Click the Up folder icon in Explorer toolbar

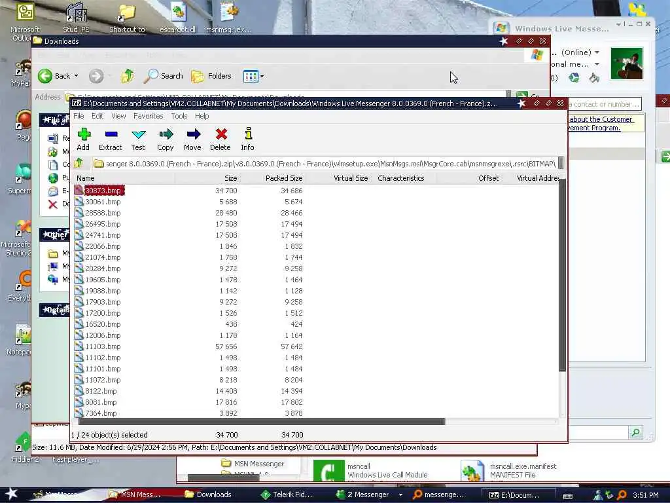pyautogui.click(x=128, y=76)
